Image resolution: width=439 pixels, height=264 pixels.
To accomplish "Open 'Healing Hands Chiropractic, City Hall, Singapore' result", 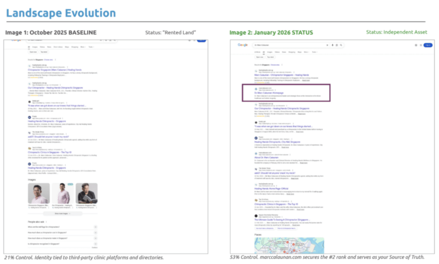I will point(277,142).
